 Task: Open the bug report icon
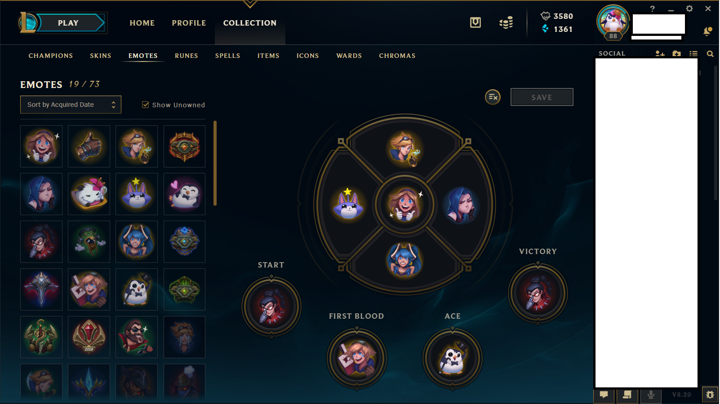pyautogui.click(x=710, y=395)
